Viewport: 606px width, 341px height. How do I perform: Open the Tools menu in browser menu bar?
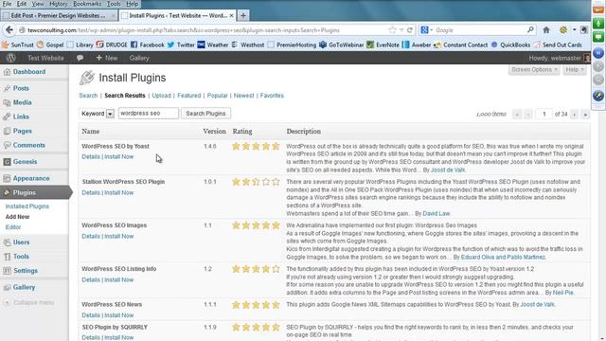tap(114, 4)
